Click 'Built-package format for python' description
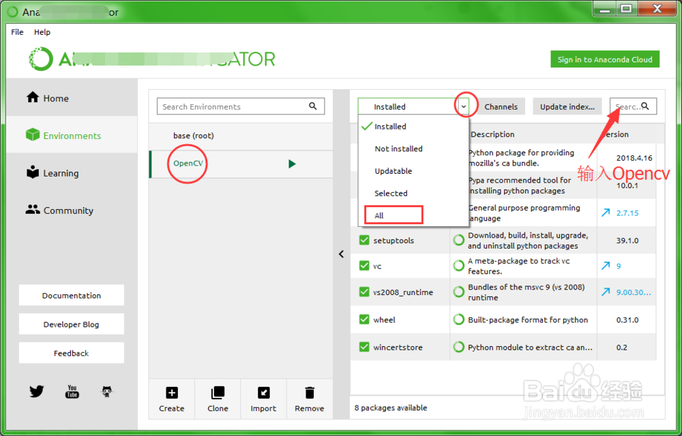The height and width of the screenshot is (436, 682). tap(528, 320)
